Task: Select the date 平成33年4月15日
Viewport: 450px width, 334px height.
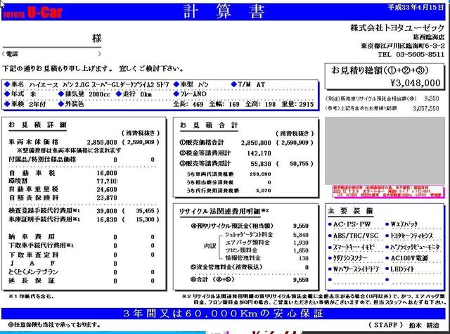Action: (416, 7)
